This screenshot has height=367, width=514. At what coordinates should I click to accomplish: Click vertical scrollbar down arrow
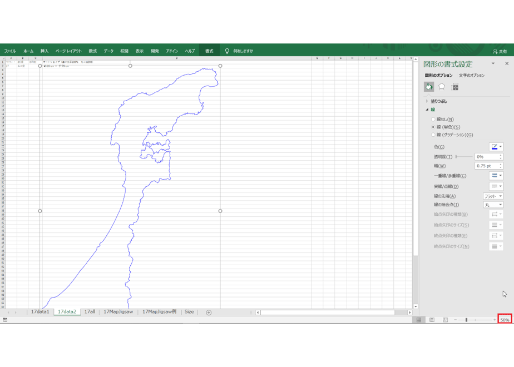click(x=416, y=306)
